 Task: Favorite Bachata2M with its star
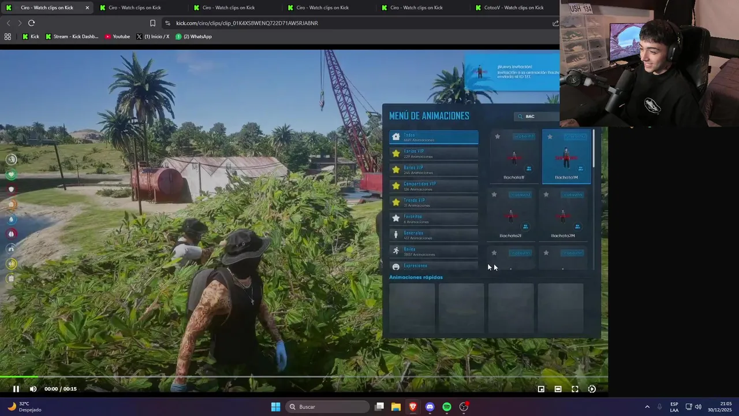point(546,195)
